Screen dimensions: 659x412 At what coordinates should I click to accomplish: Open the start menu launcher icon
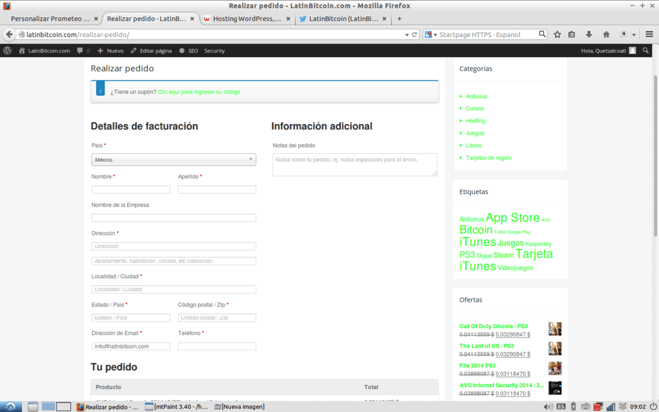pyautogui.click(x=11, y=407)
